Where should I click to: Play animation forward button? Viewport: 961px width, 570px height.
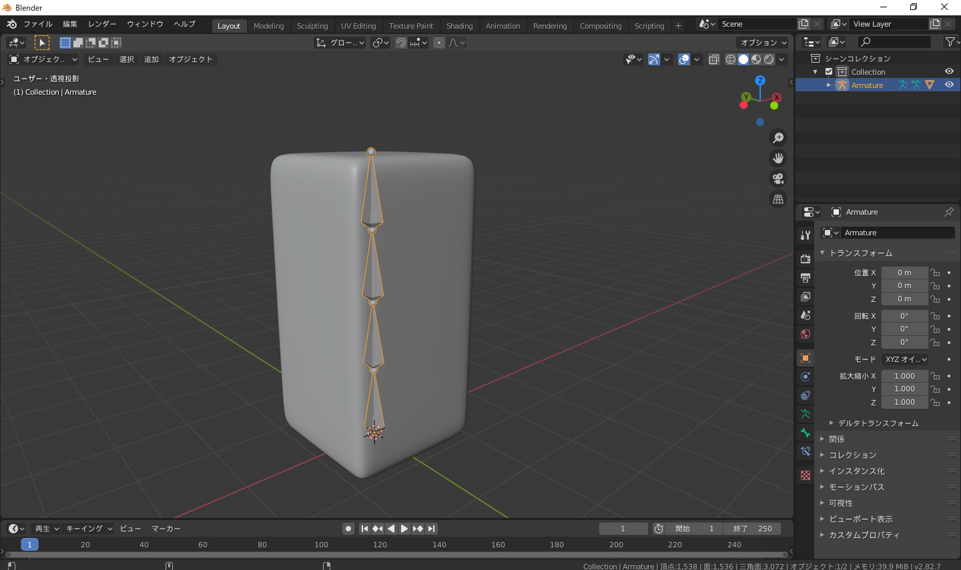click(404, 529)
